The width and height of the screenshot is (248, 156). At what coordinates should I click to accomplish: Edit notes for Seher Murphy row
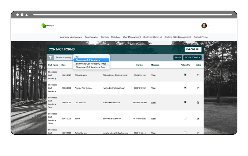coord(198,133)
